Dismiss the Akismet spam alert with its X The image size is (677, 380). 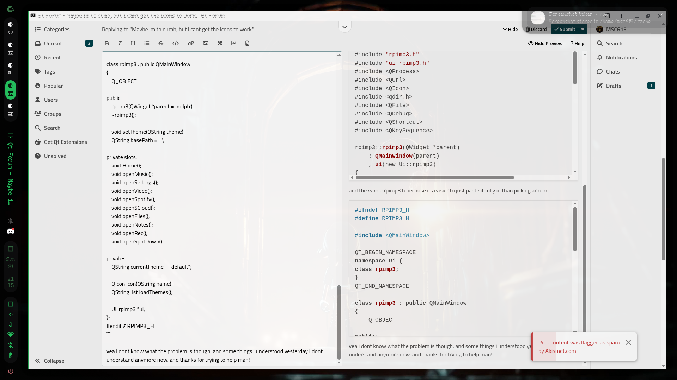[x=628, y=342]
